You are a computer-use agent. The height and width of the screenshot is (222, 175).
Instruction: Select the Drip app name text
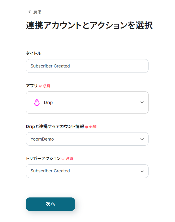pos(48,102)
